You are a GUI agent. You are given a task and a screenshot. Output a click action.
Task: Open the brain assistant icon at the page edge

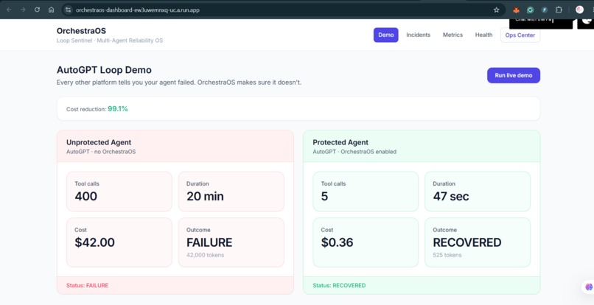coord(589,287)
